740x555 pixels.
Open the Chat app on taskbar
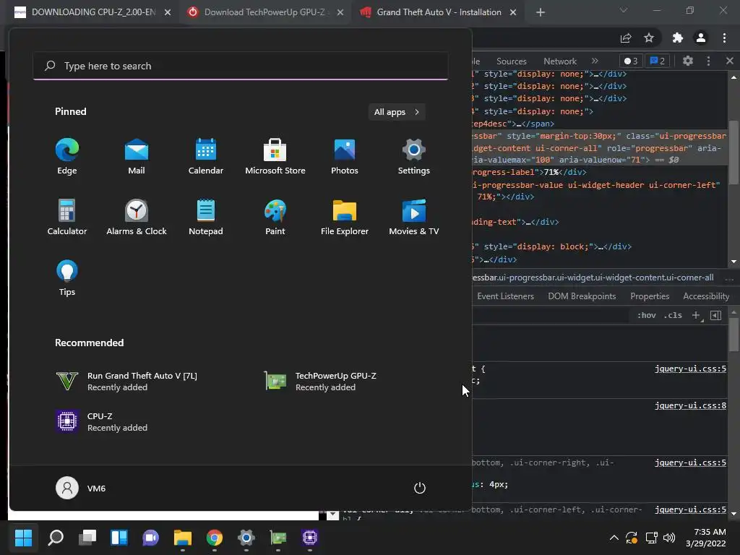click(150, 538)
